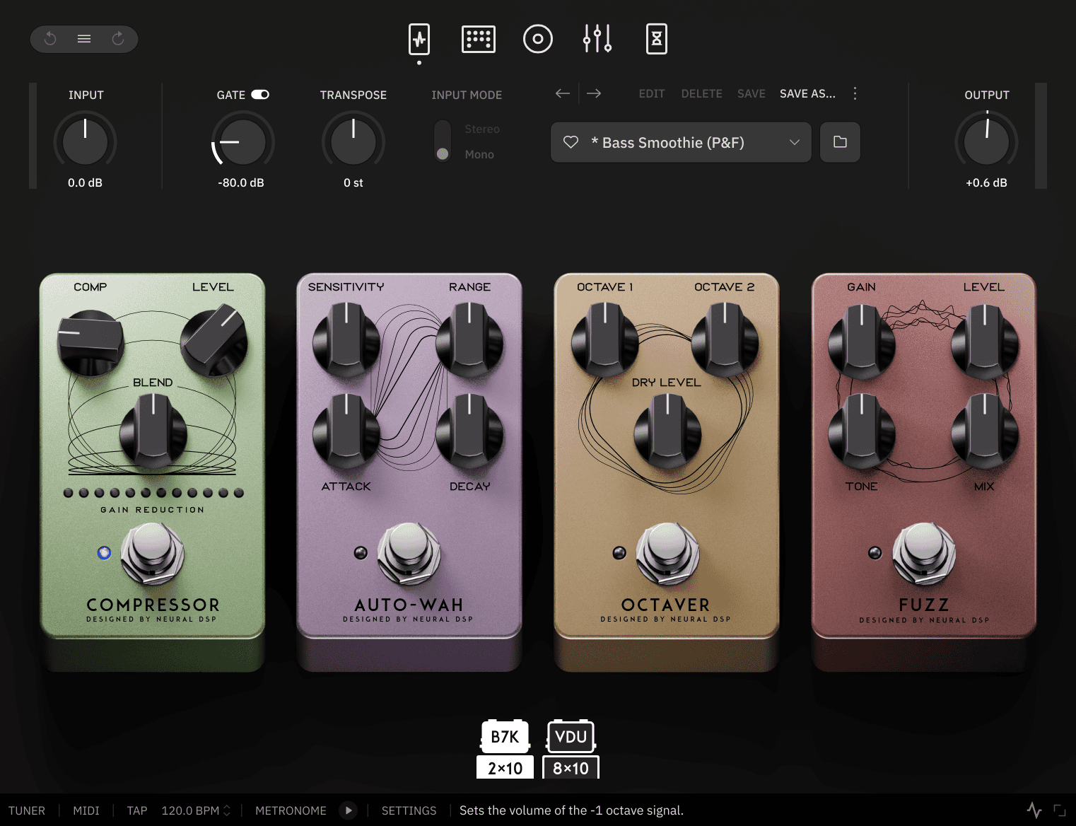Click the EDIT preset button
The image size is (1076, 826).
(x=652, y=93)
